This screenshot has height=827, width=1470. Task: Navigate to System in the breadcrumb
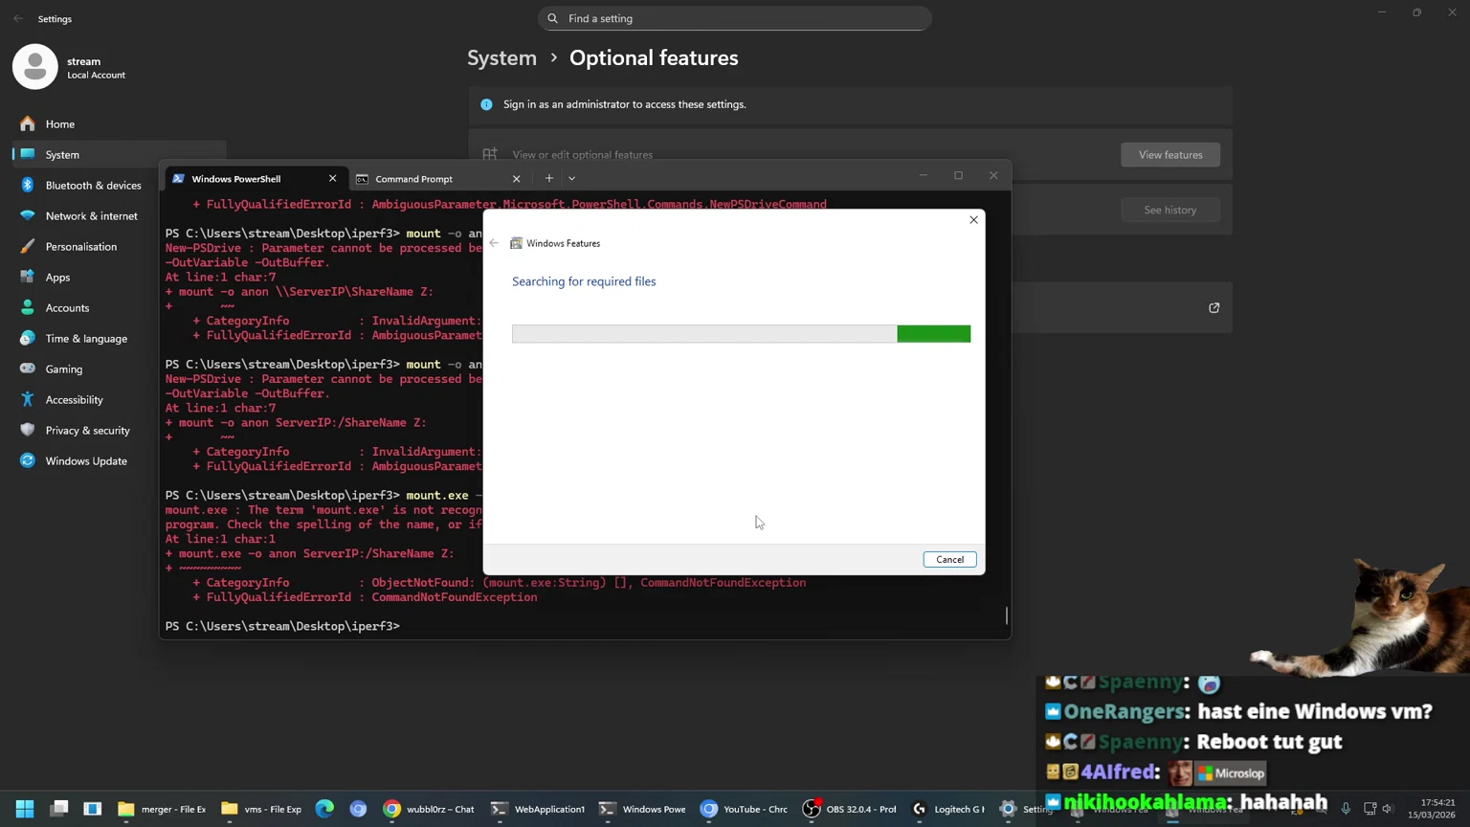point(501,58)
